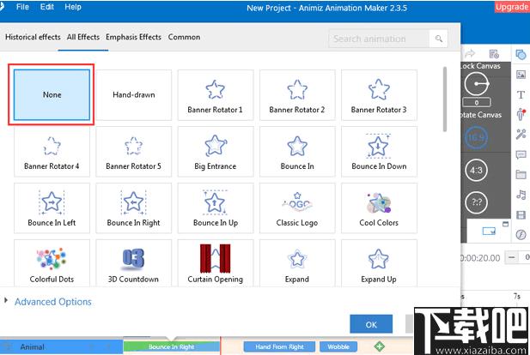
Task: Select the Colorful Dots effect
Action: coord(52,263)
